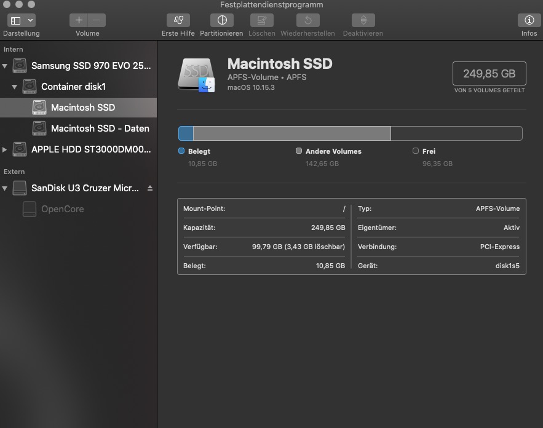The image size is (543, 428).
Task: Click the Partitionieren toolbar label
Action: pyautogui.click(x=221, y=33)
